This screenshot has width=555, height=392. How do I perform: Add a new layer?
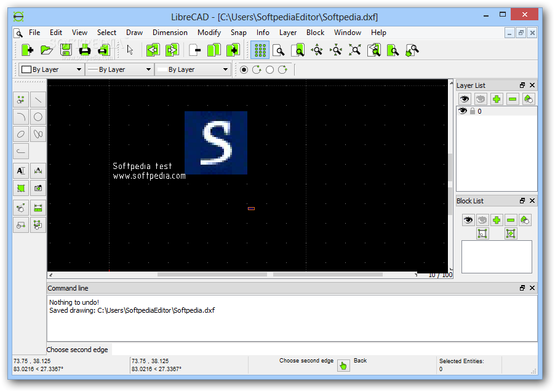[x=497, y=99]
